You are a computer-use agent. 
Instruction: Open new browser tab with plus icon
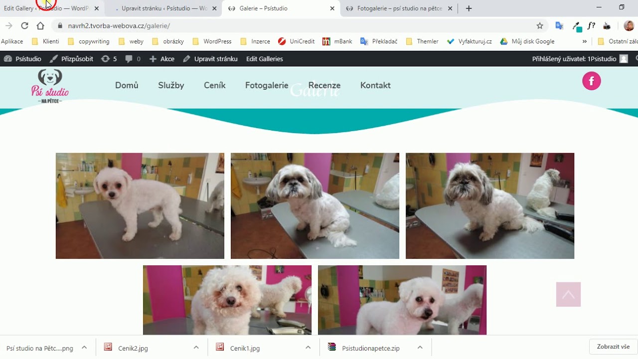pyautogui.click(x=469, y=8)
